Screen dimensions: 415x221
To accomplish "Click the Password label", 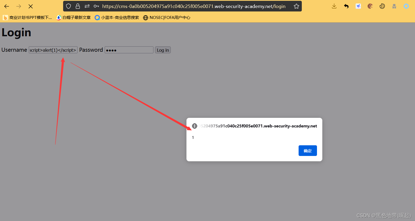I will point(91,50).
